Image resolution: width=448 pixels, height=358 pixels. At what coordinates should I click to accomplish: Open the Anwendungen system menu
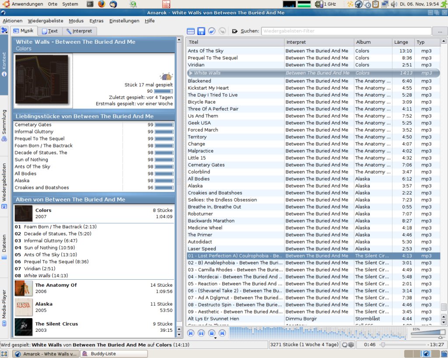[x=23, y=4]
